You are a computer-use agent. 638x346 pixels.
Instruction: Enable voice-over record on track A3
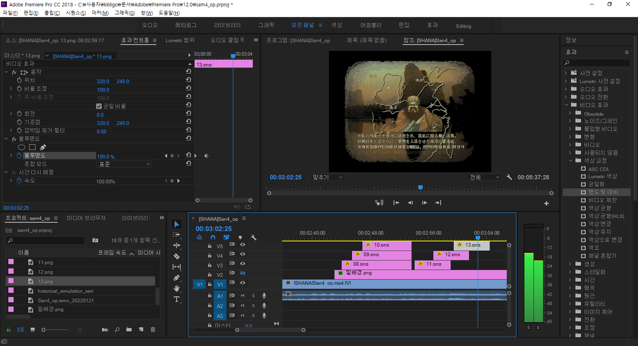264,315
